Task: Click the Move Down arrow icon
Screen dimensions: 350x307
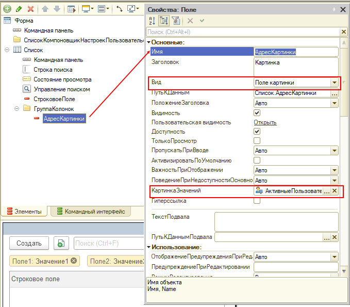Action: [56, 9]
